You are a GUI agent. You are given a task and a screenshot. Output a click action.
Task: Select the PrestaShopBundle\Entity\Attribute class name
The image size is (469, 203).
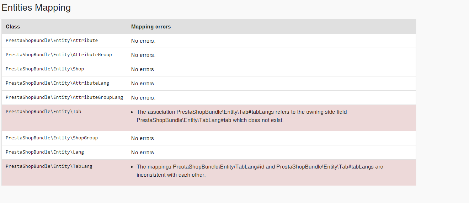coord(52,41)
